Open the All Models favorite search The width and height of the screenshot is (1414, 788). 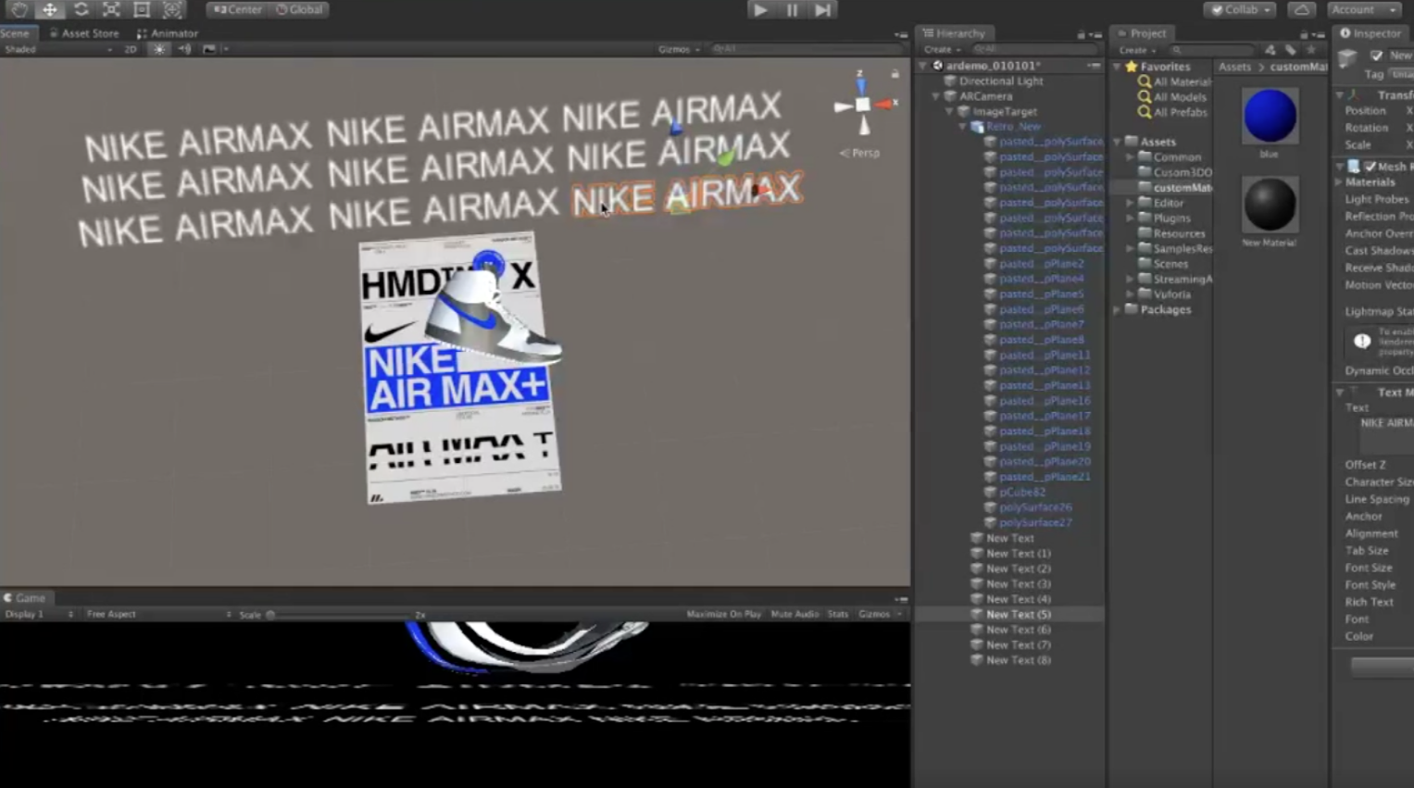point(1172,97)
